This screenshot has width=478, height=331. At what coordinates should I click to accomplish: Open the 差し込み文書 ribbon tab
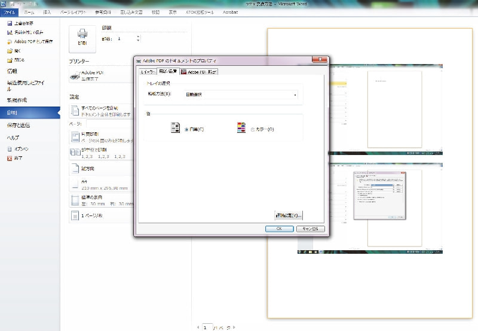click(131, 12)
